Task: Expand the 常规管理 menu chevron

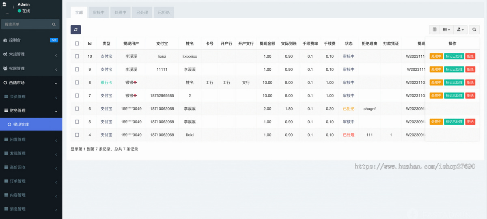Action: pos(56,55)
